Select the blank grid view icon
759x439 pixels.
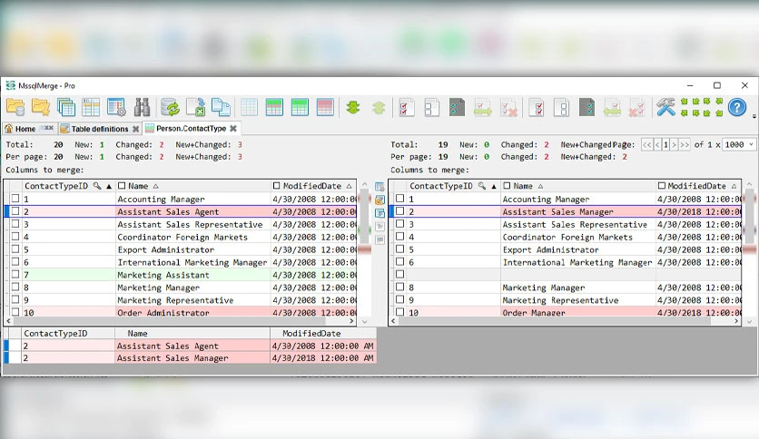tap(249, 107)
